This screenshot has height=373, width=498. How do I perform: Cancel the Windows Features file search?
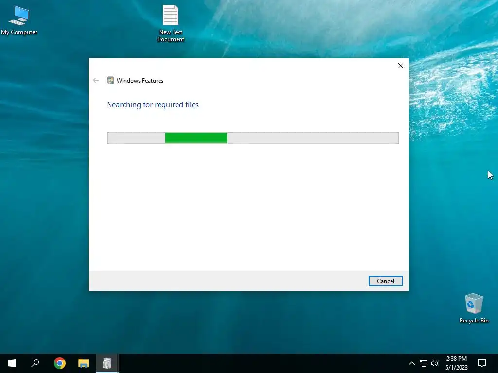click(385, 281)
